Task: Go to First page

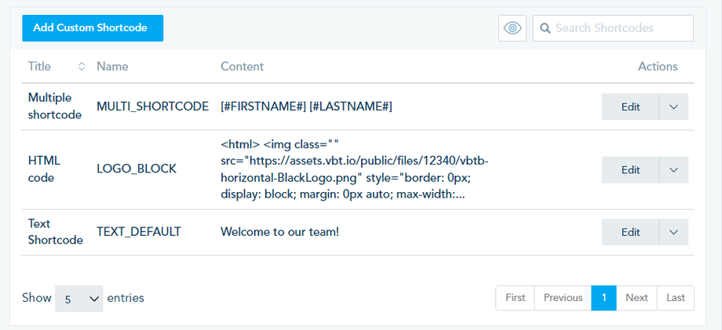Action: tap(516, 298)
